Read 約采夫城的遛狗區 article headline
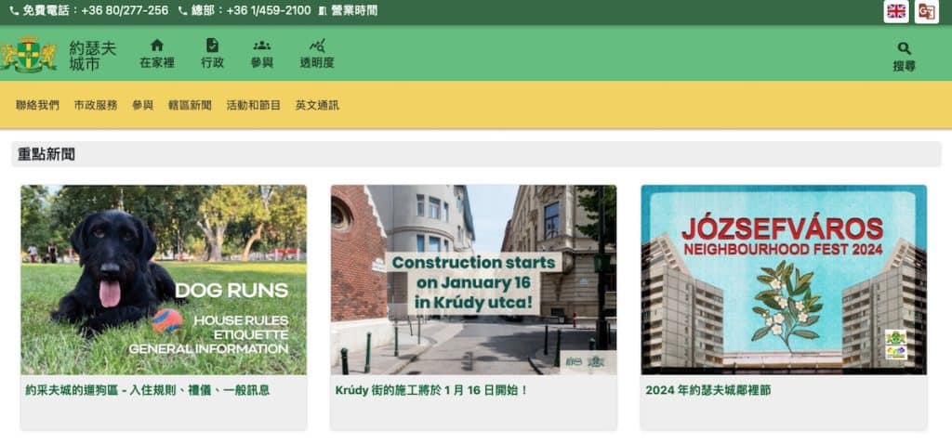The image size is (952, 443). pos(148,390)
